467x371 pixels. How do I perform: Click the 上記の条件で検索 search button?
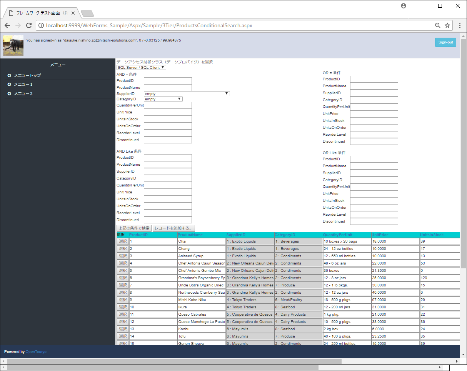(134, 228)
